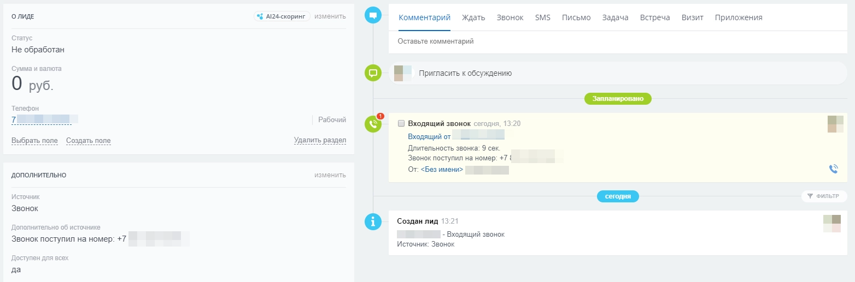855x282 pixels.
Task: Click the blue info icon beside Создан лид
Action: point(373,221)
